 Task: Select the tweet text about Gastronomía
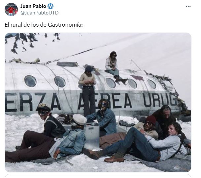44,25
